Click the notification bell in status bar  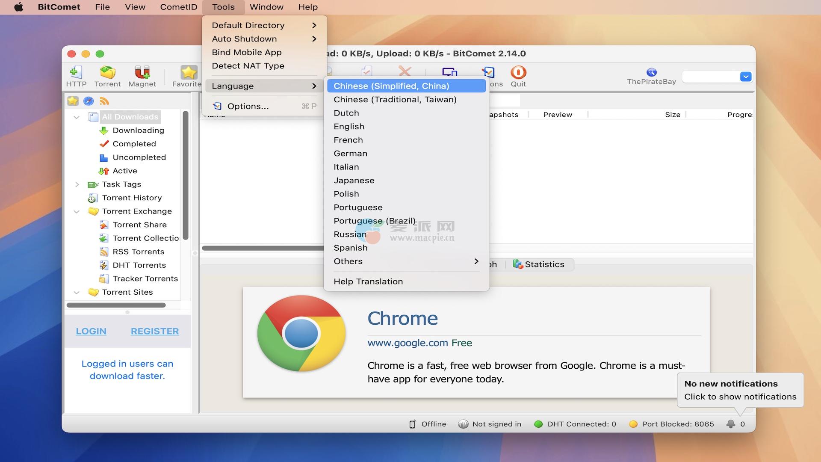click(x=731, y=424)
